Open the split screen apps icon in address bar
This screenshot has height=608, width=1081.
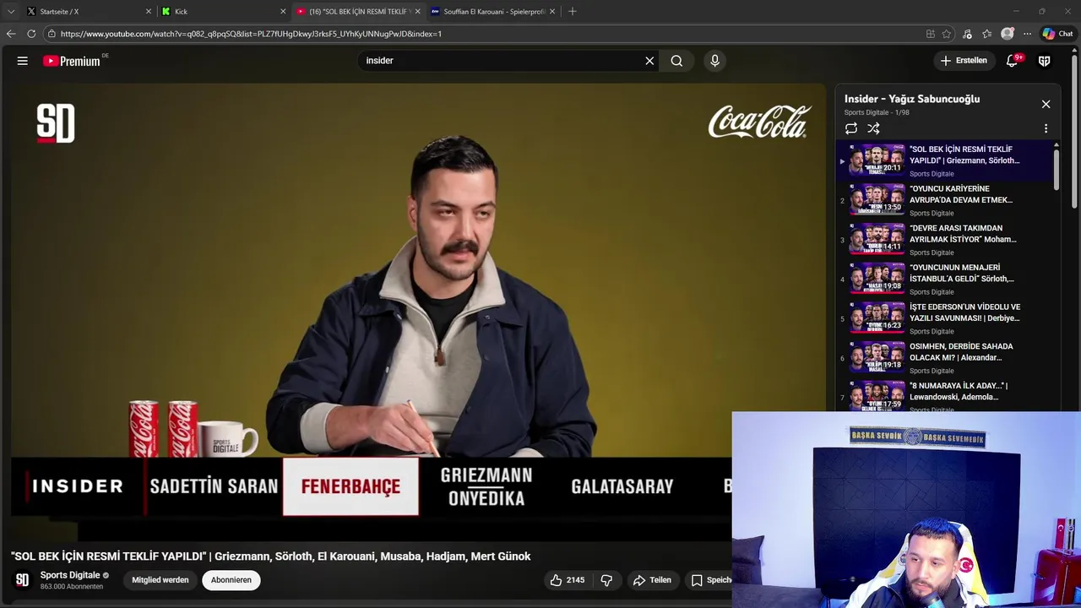pyautogui.click(x=930, y=34)
